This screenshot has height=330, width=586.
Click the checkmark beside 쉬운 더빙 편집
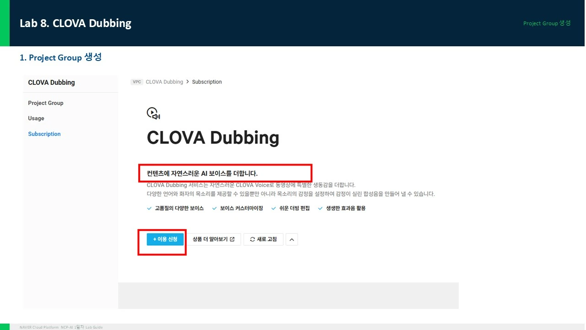coord(273,208)
